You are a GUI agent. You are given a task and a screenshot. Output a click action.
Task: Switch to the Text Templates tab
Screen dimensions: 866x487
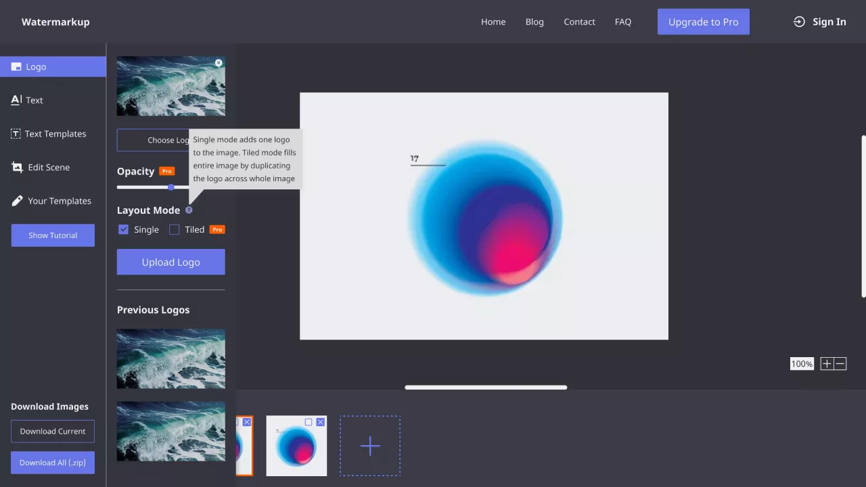pyautogui.click(x=55, y=134)
